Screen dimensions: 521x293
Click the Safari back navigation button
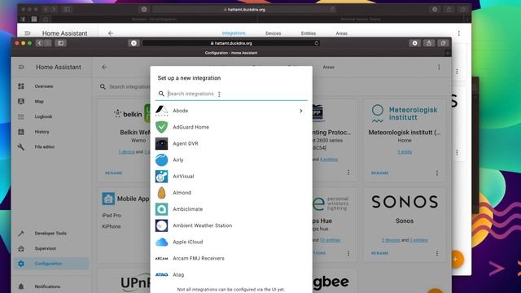tap(40, 43)
